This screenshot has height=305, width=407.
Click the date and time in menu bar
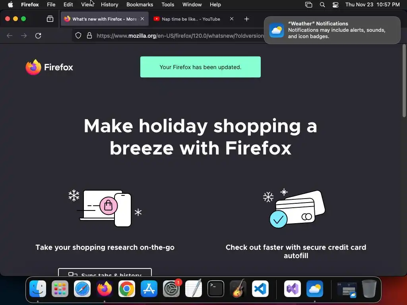click(x=372, y=4)
